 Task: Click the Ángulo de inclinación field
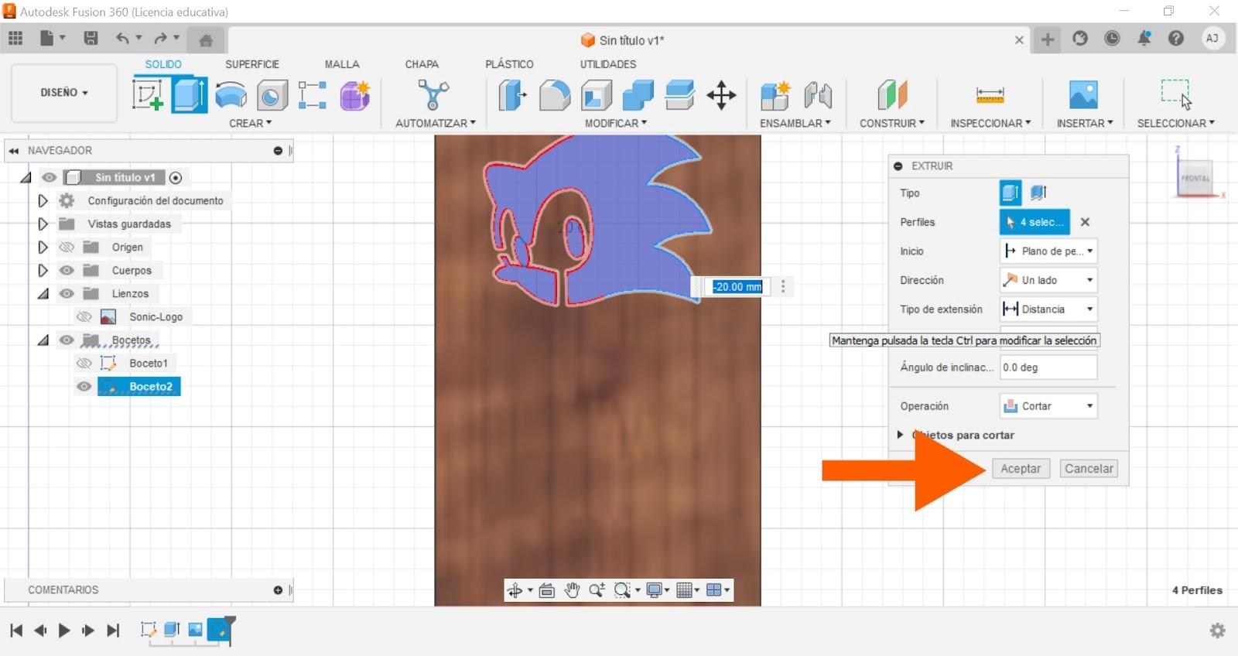pyautogui.click(x=1048, y=367)
